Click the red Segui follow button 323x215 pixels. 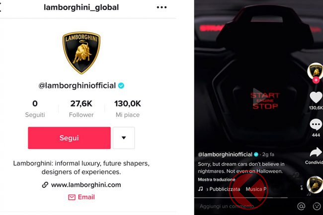point(69,138)
